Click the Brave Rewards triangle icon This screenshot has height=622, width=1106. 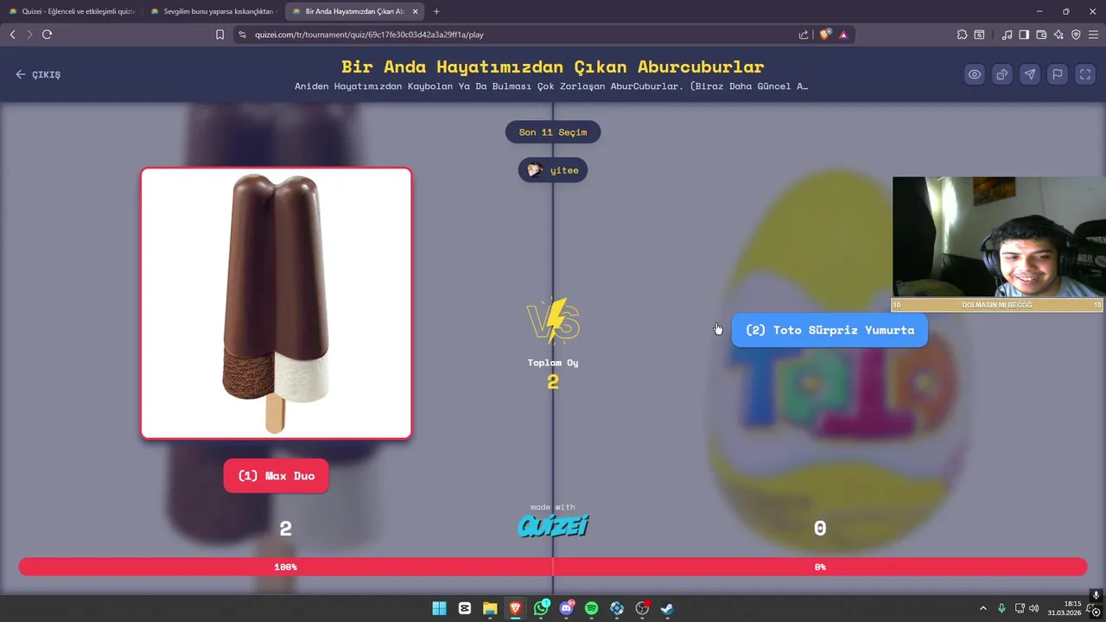(x=843, y=35)
